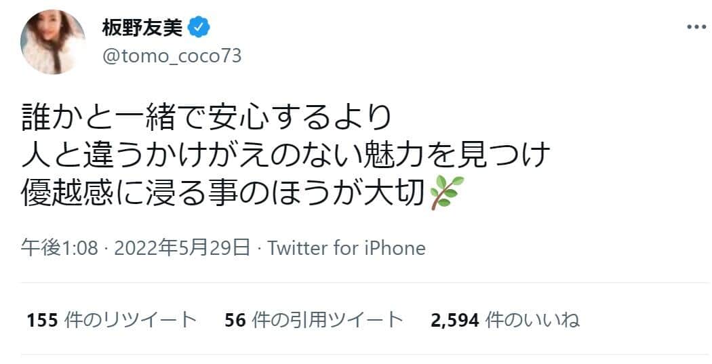Click the display name 板野友美
This screenshot has height=364, width=712.
[x=142, y=28]
